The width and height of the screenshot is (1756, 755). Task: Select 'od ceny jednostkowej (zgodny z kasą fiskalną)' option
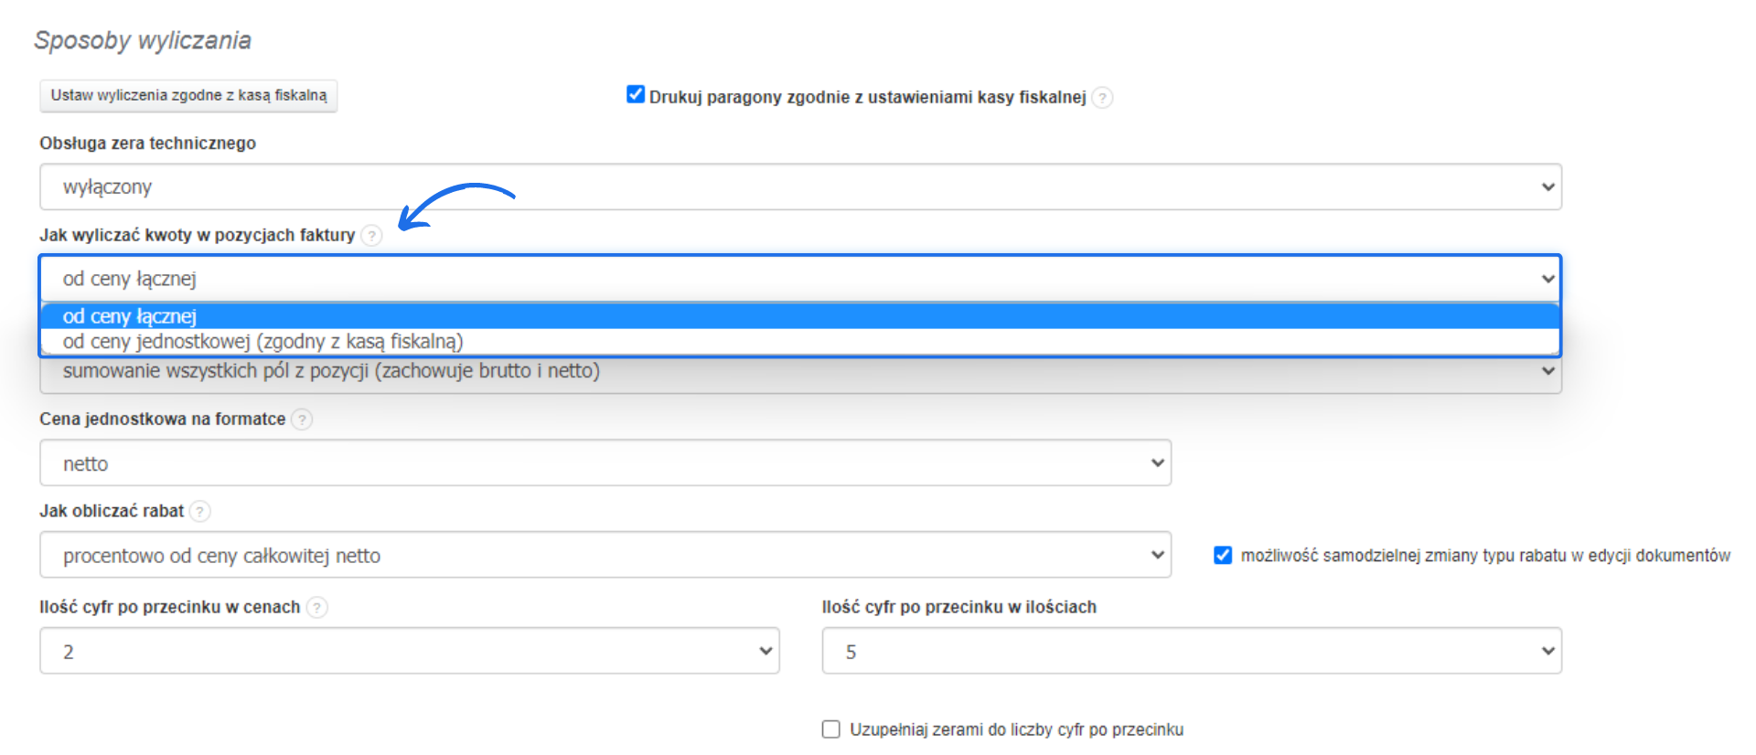point(263,342)
